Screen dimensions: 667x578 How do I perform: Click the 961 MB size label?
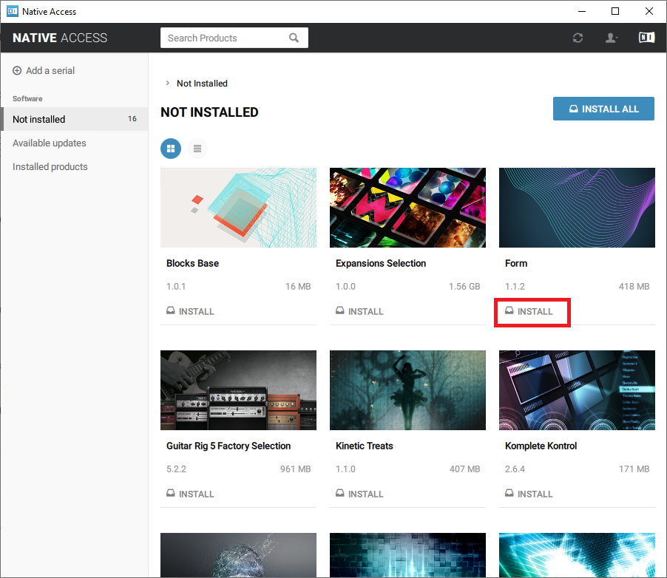(295, 469)
